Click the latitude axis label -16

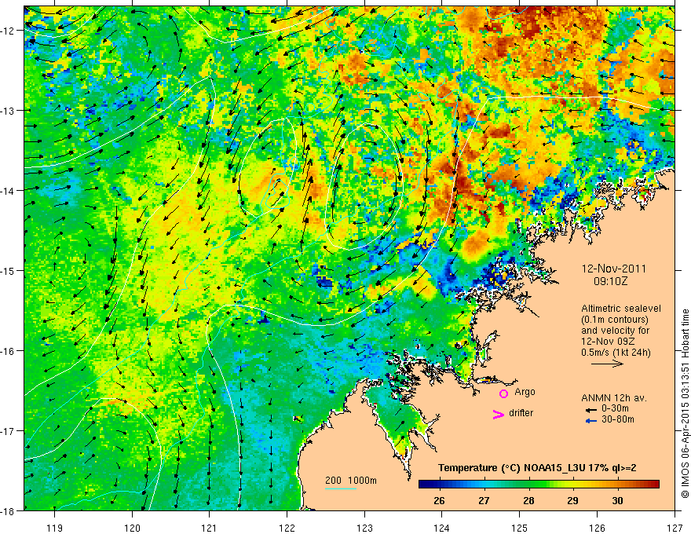pos(9,351)
